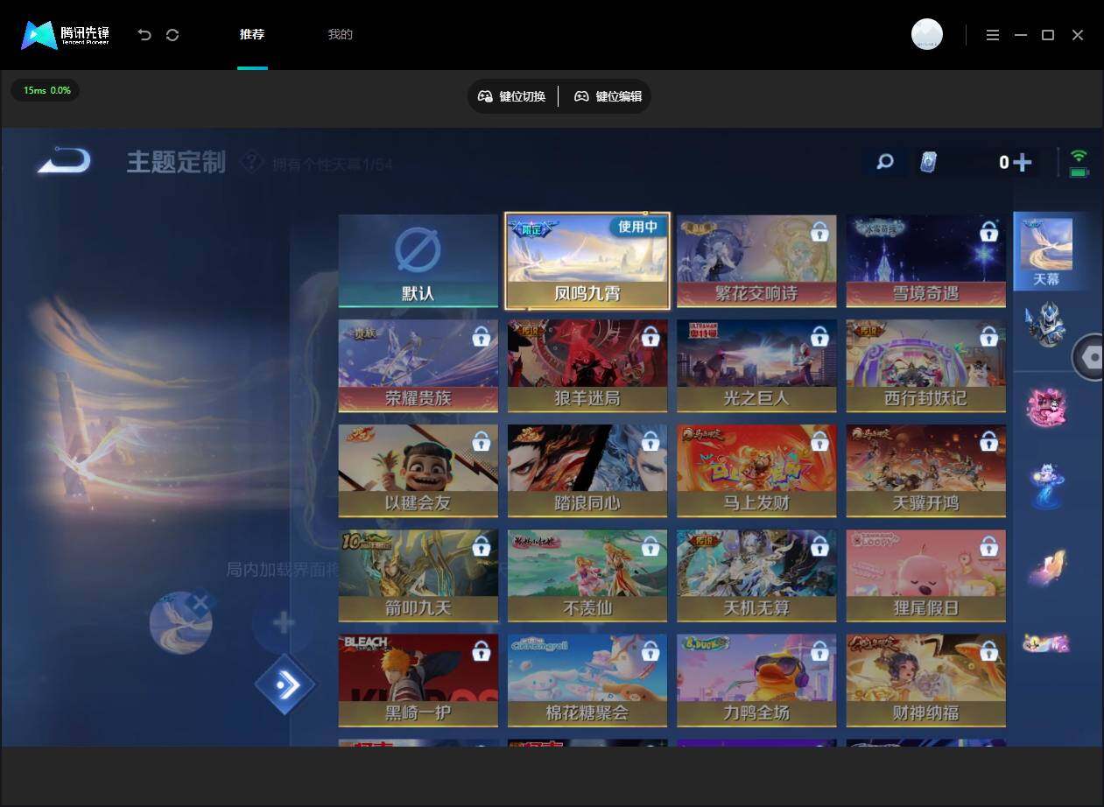1104x807 pixels.
Task: Pick the 光之巨人 theme card
Action: tap(756, 366)
